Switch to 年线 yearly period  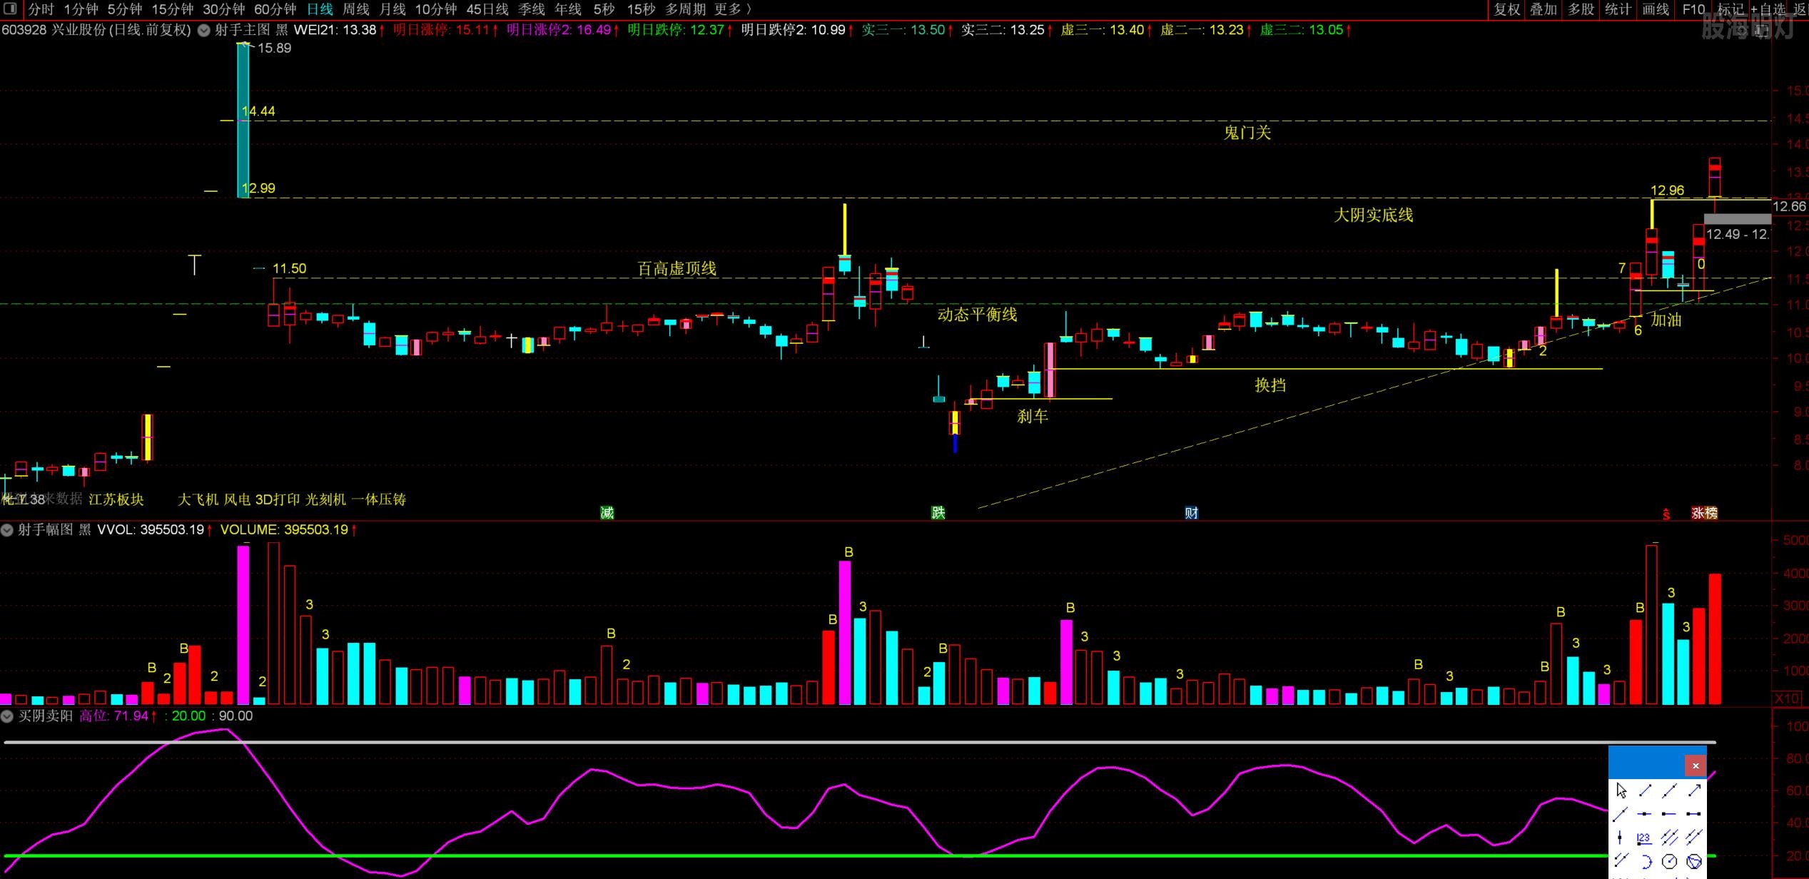click(568, 9)
